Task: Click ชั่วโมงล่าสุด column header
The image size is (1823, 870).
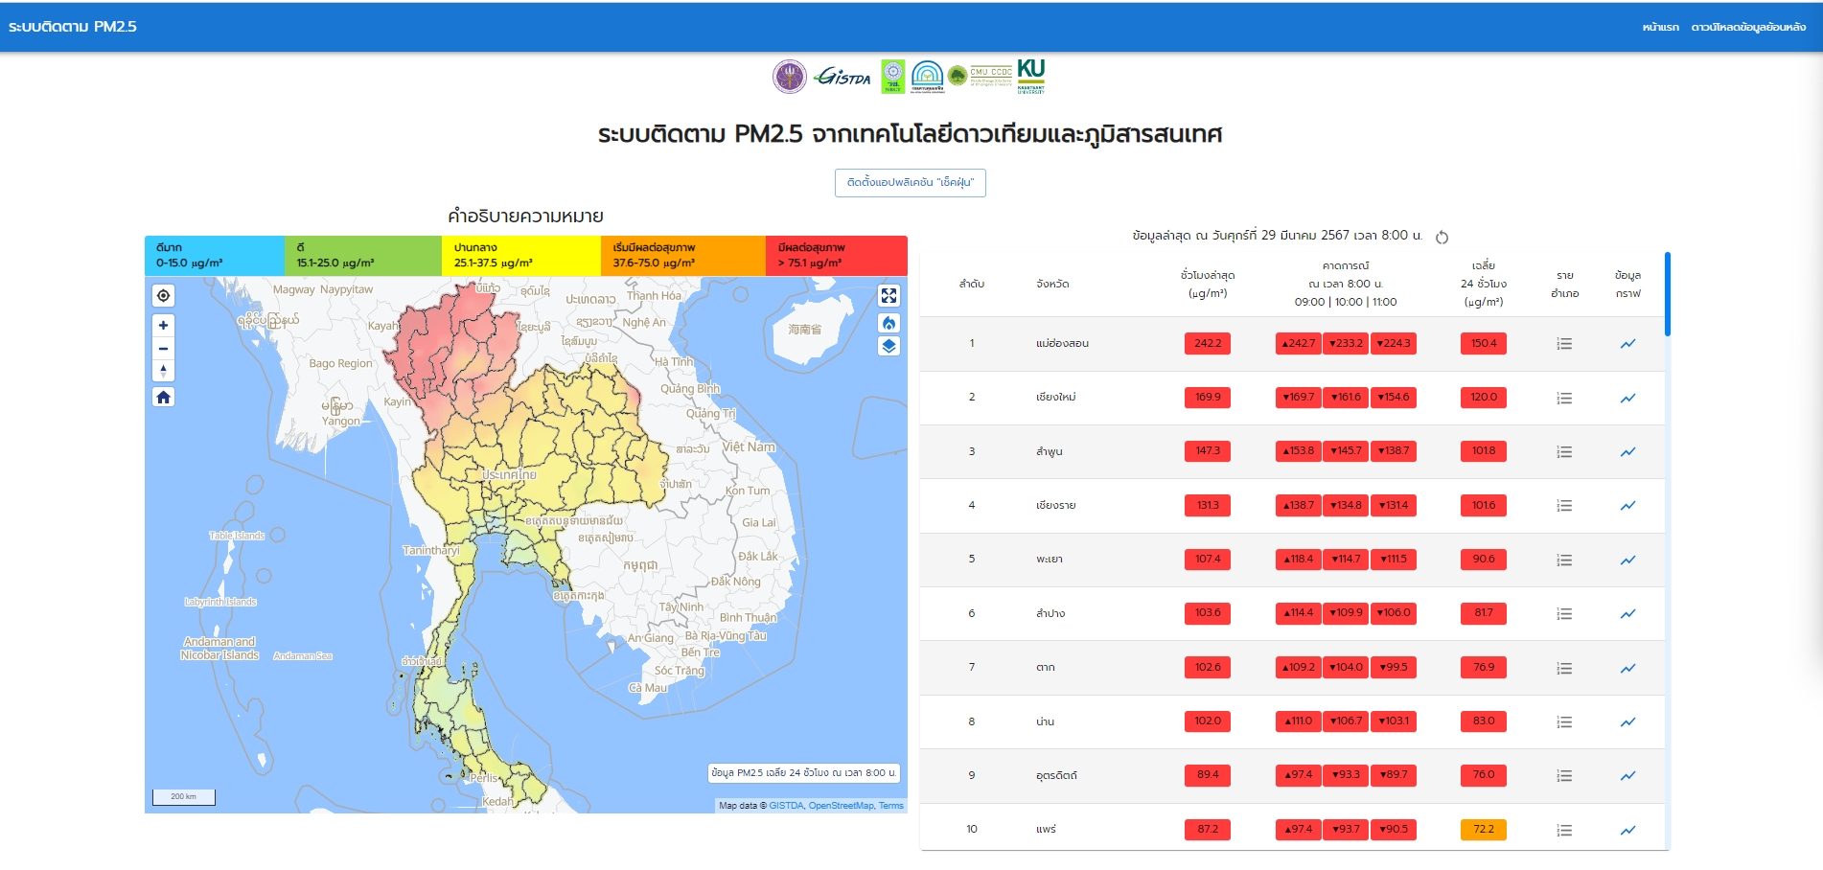Action: tap(1208, 285)
